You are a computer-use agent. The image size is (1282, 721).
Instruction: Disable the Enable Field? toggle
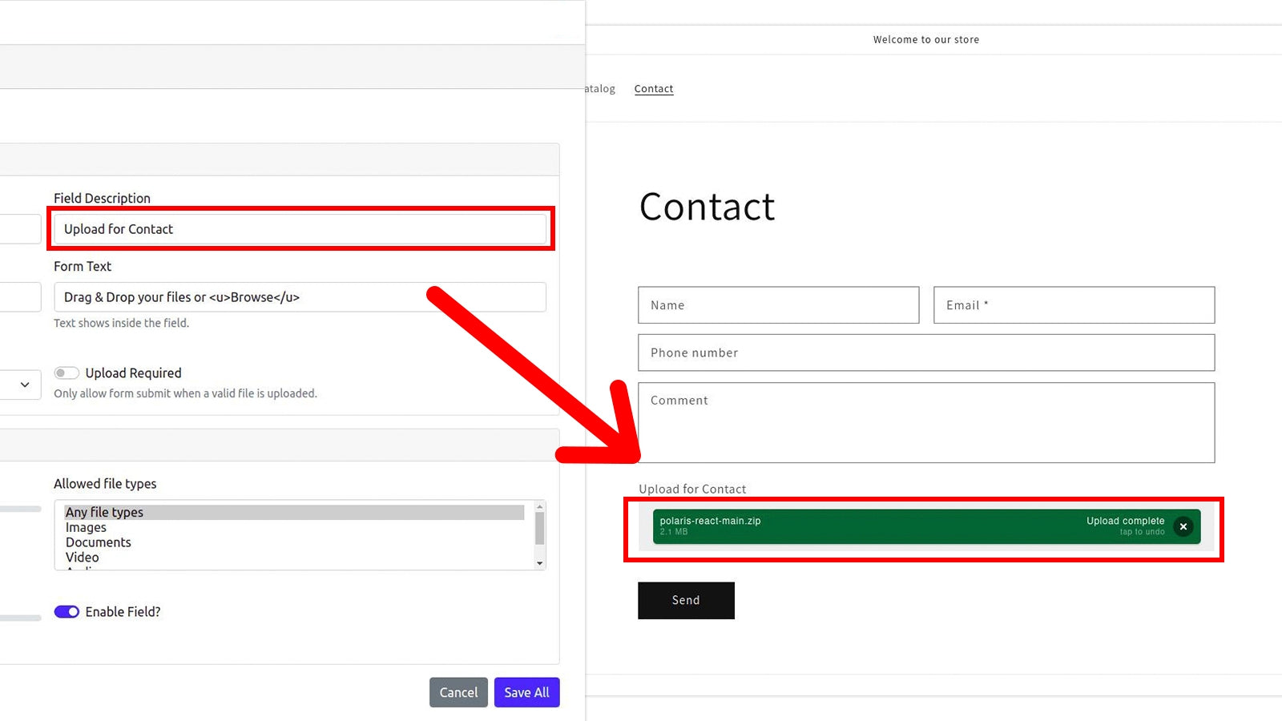pyautogui.click(x=67, y=611)
